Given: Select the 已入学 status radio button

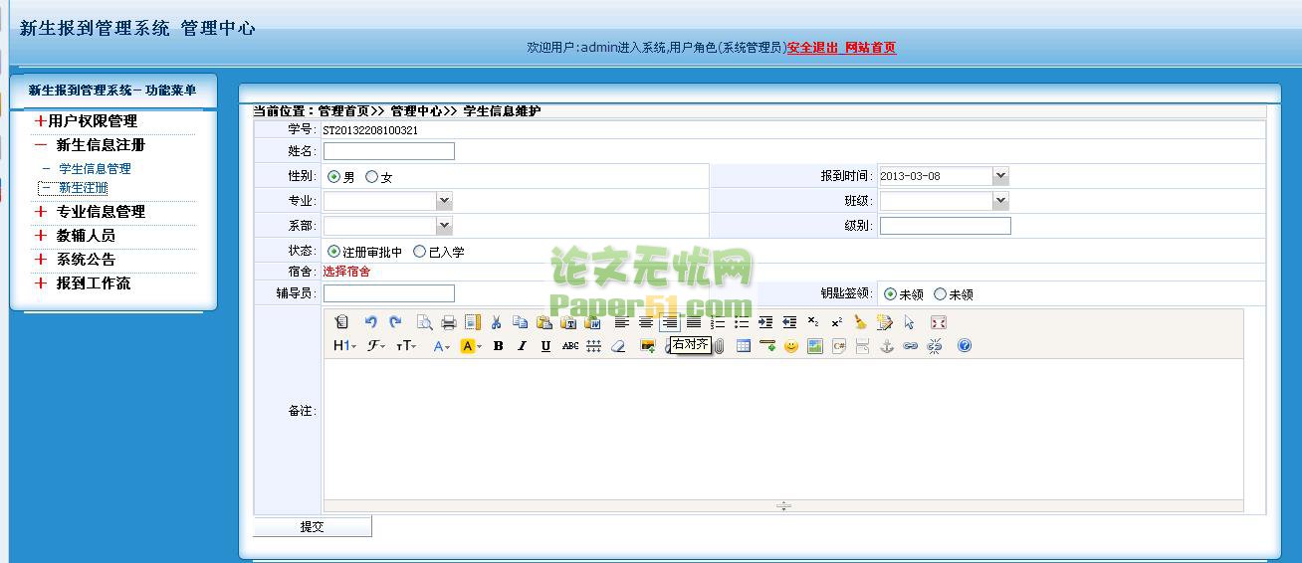Looking at the screenshot, I should click(x=420, y=252).
